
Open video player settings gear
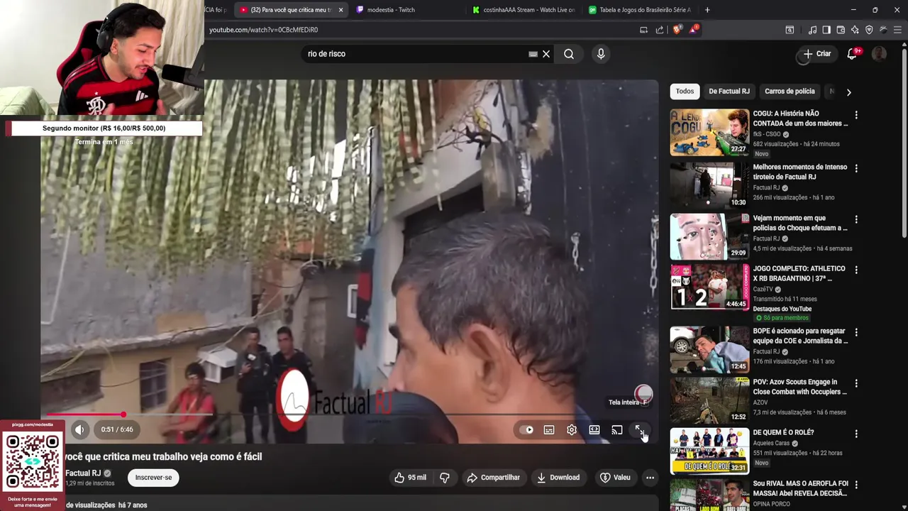(x=572, y=430)
